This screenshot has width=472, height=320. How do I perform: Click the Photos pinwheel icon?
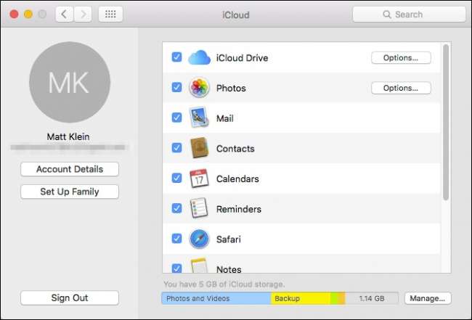click(x=199, y=88)
